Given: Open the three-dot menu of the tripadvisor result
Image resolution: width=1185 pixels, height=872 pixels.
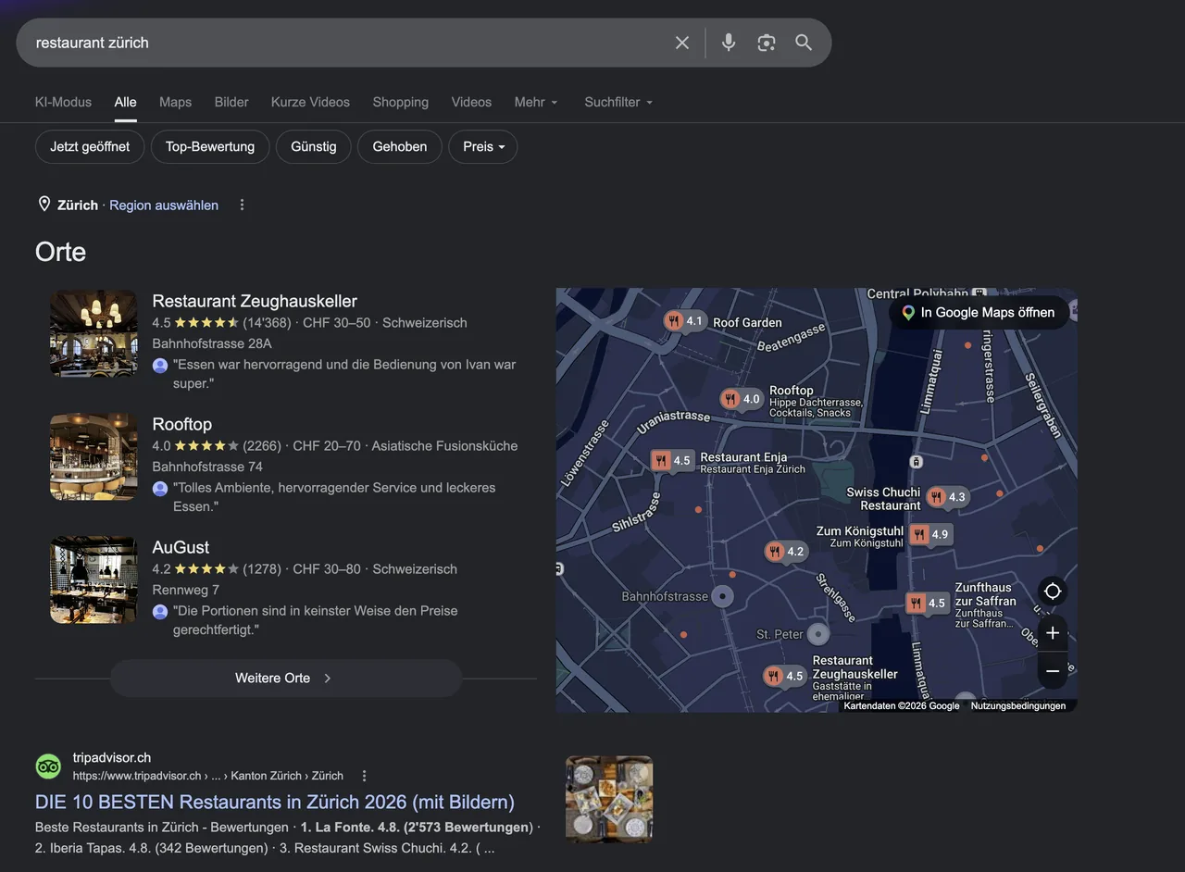Looking at the screenshot, I should tap(364, 776).
